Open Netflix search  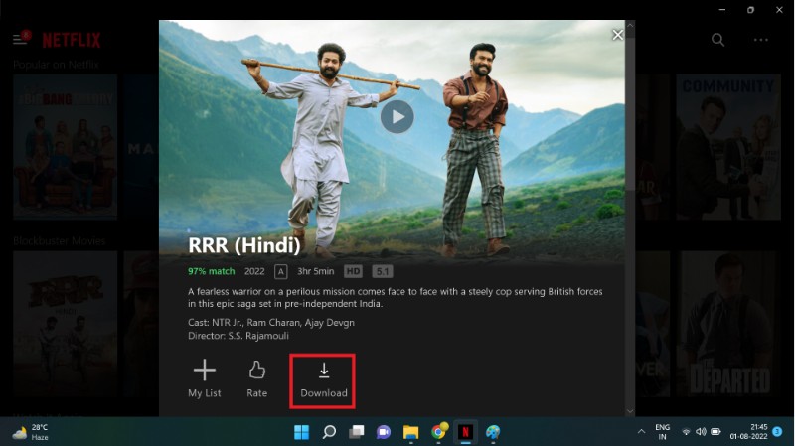click(x=717, y=40)
